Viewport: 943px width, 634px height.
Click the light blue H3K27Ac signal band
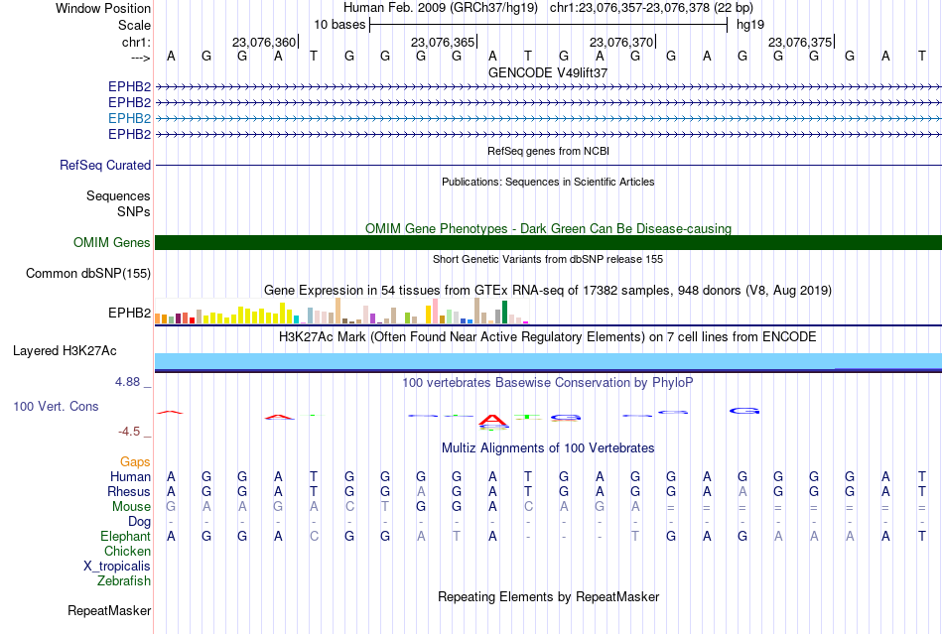coord(548,360)
